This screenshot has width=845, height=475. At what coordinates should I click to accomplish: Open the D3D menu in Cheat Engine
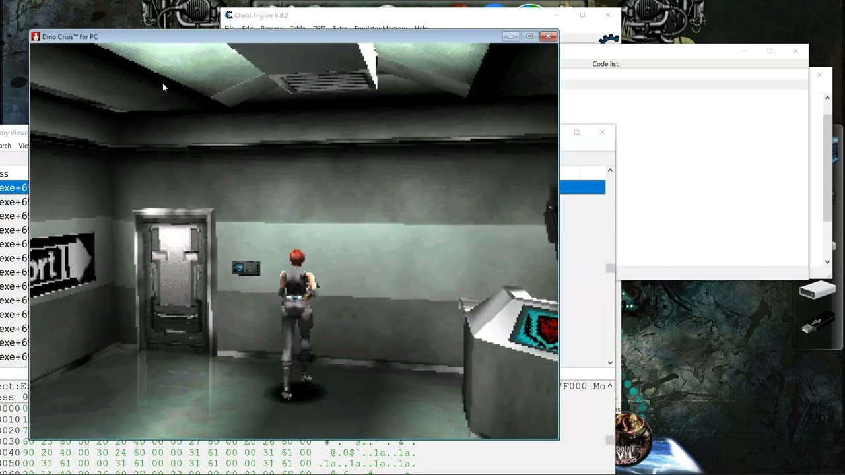point(319,28)
